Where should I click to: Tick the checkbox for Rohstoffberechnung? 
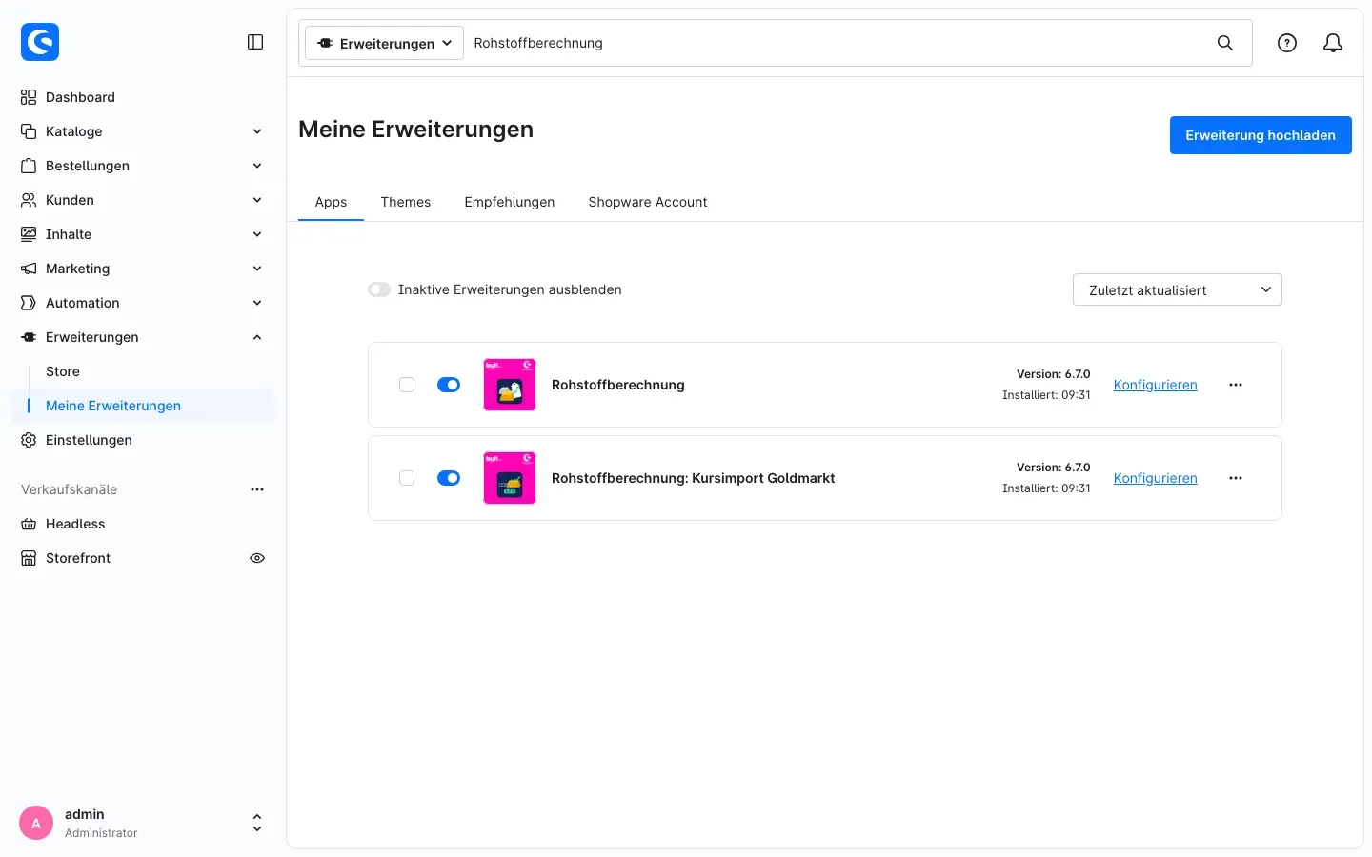point(407,385)
